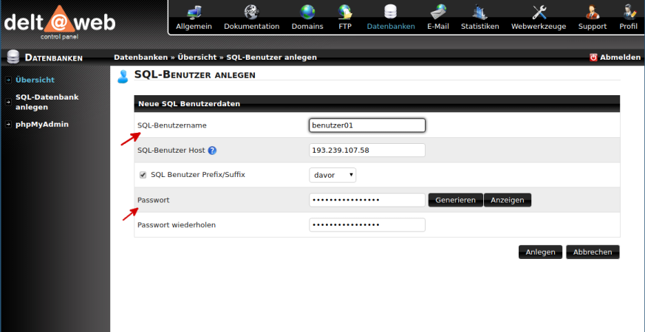
Task: Click the E-Mail navigation icon
Action: pyautogui.click(x=438, y=13)
